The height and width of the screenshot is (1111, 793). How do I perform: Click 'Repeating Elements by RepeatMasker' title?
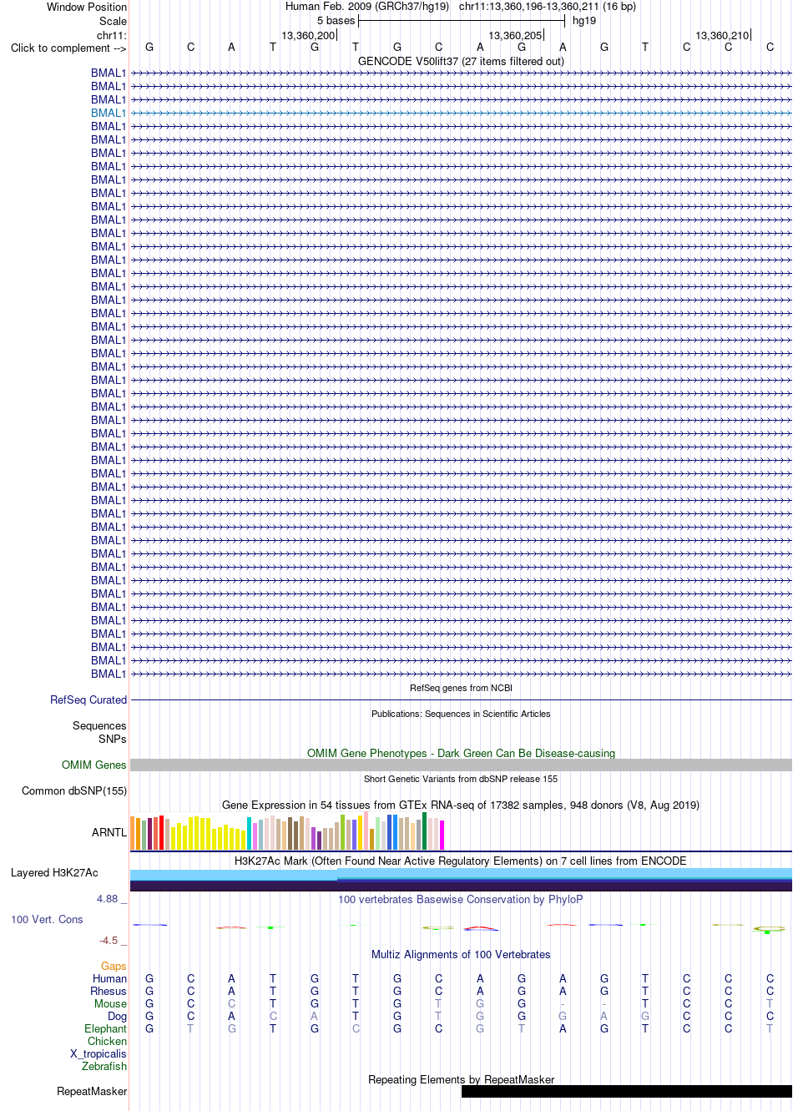461,1079
